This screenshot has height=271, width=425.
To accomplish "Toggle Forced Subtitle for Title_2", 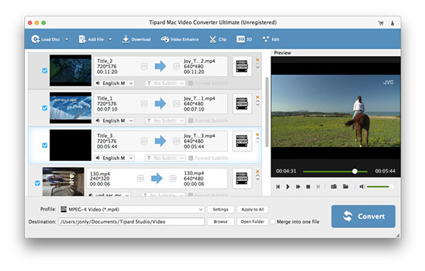I will coord(191,83).
